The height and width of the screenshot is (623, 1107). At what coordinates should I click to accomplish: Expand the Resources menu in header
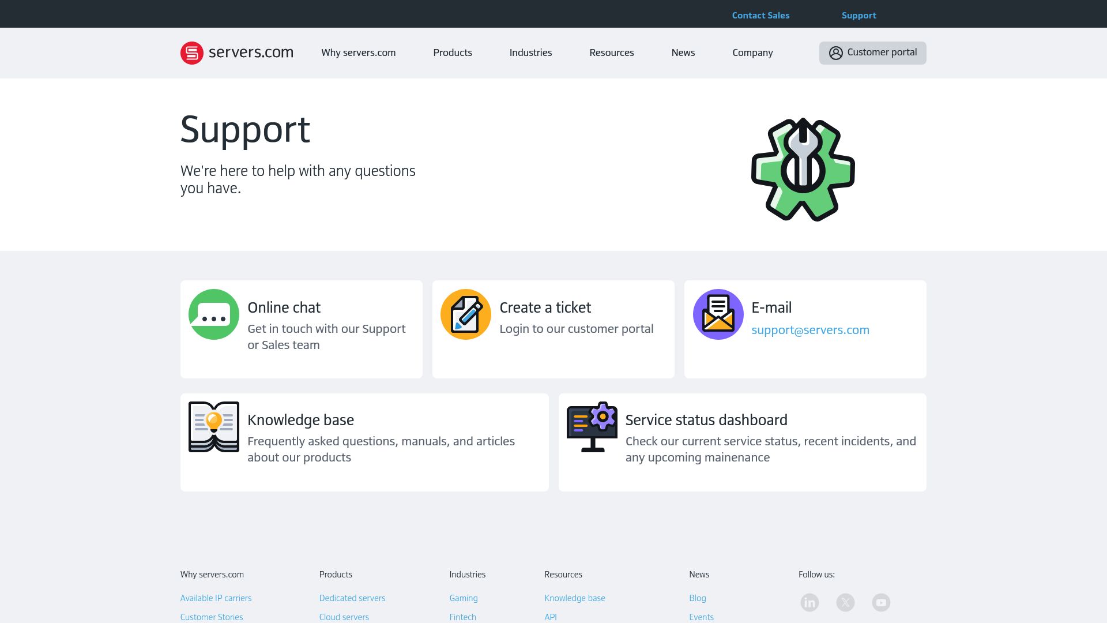[x=611, y=52]
